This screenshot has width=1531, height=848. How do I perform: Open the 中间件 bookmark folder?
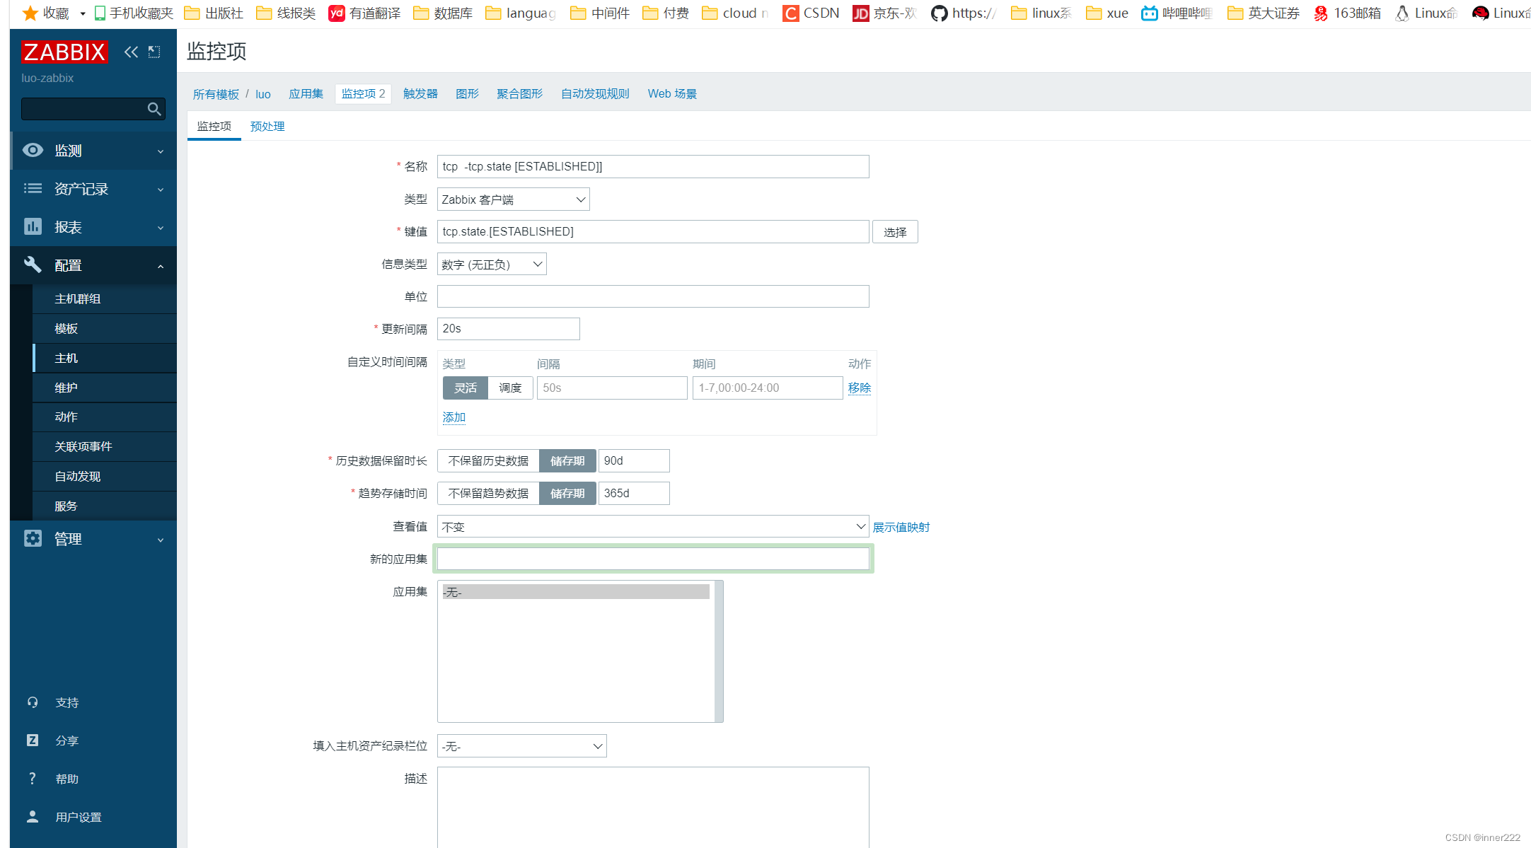coord(600,13)
